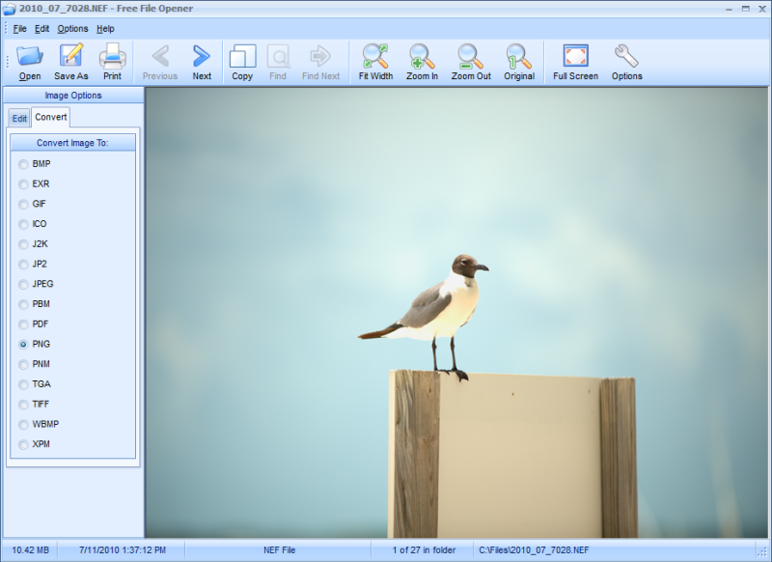Screen dimensions: 772x562
Task: Close the Free File Opener window
Action: pos(761,9)
